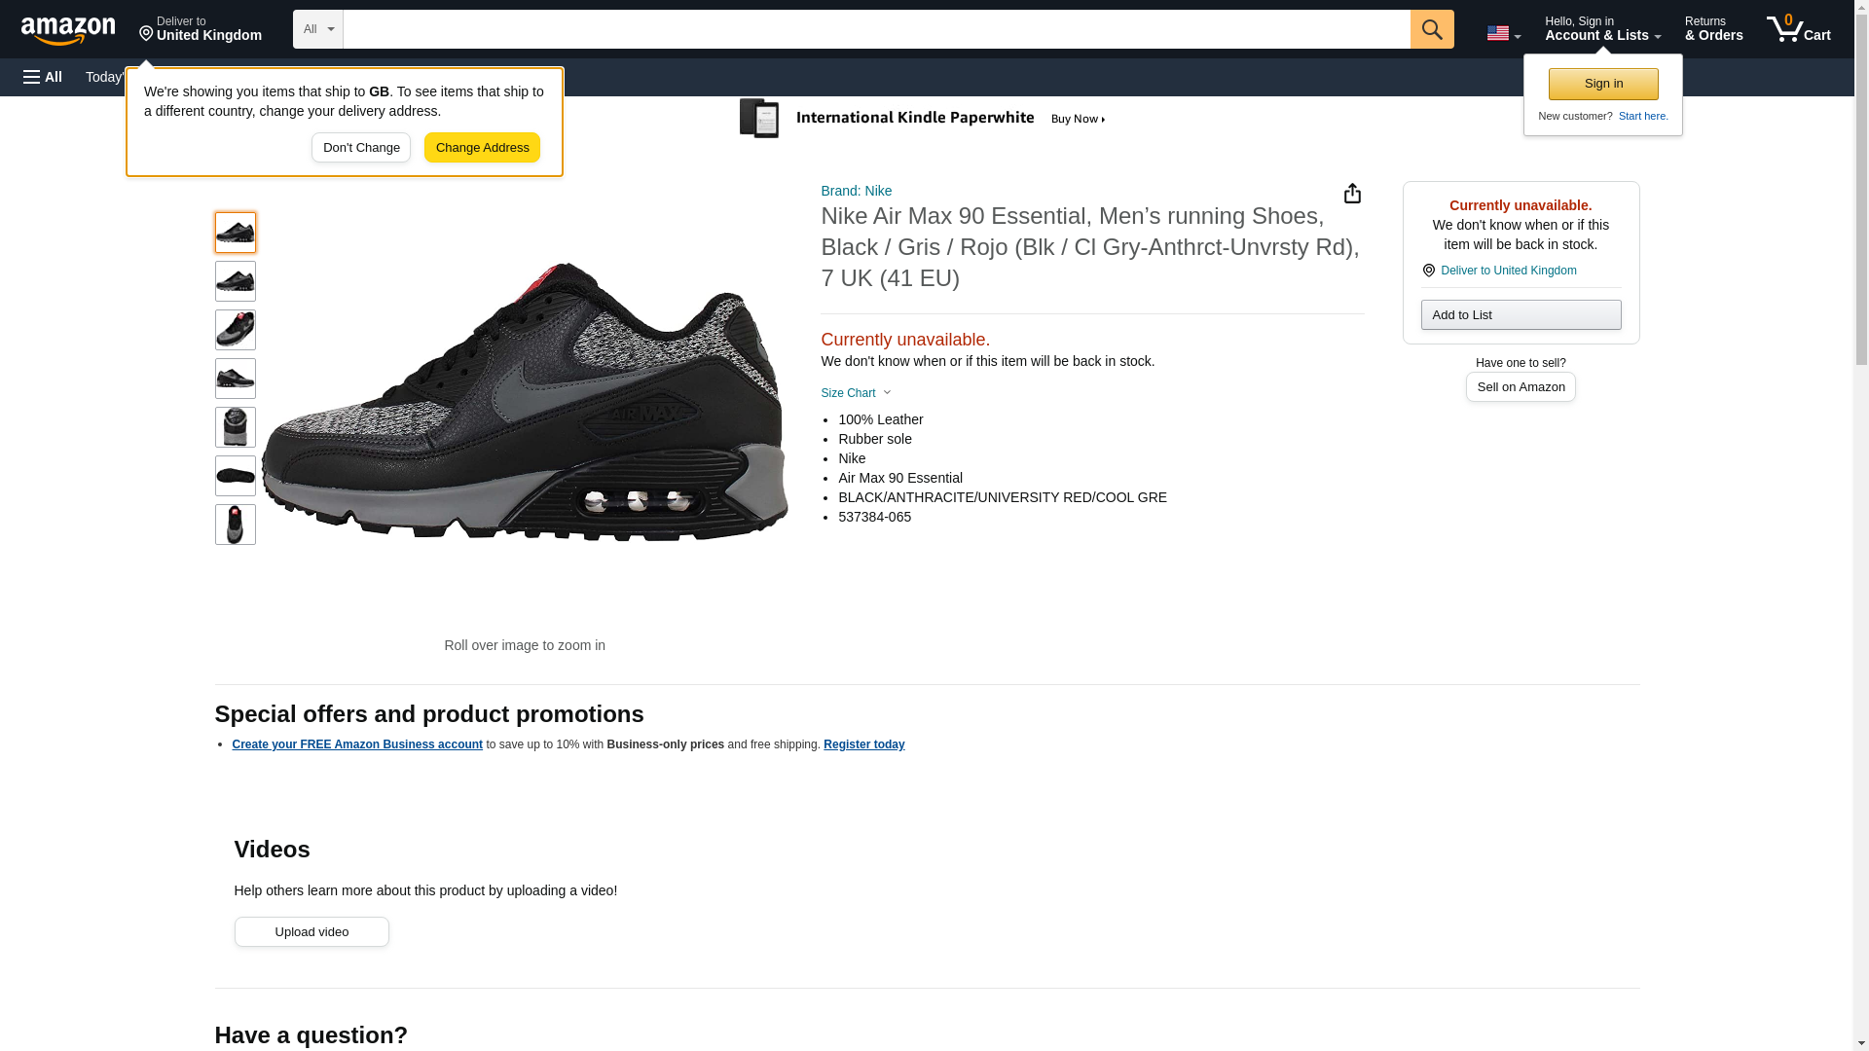The height and width of the screenshot is (1051, 1869).
Task: Open the cart icon
Action: (1798, 29)
